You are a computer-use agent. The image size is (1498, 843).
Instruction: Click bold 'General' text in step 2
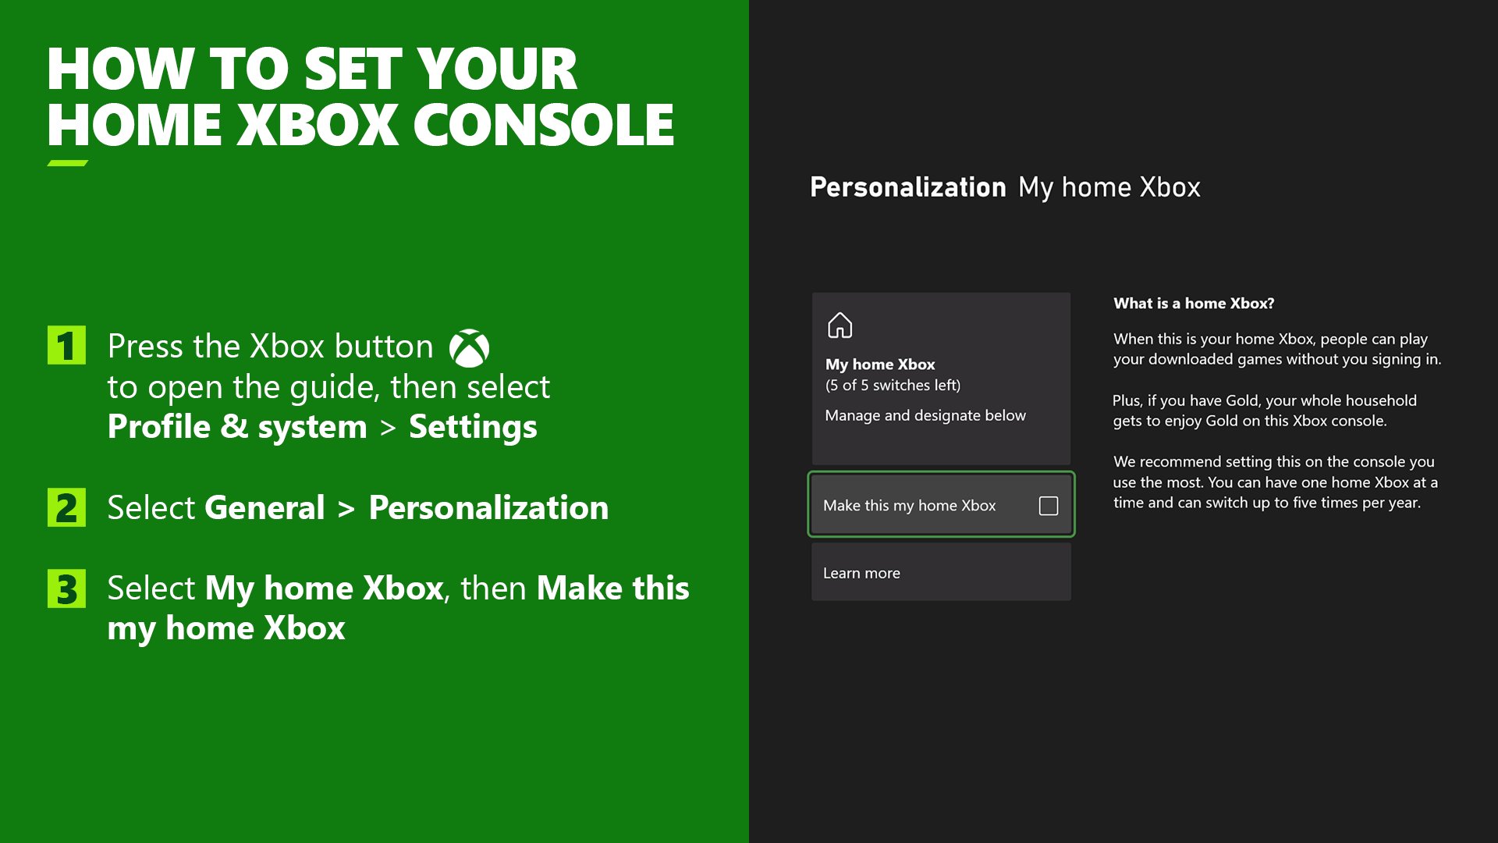coord(264,507)
